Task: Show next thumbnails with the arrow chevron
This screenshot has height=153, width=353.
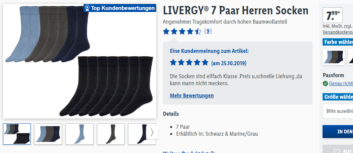Action: (152, 132)
